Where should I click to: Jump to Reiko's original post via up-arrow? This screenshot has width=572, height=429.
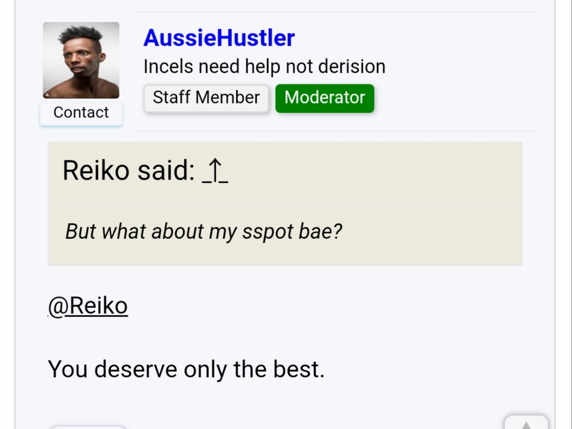[215, 170]
